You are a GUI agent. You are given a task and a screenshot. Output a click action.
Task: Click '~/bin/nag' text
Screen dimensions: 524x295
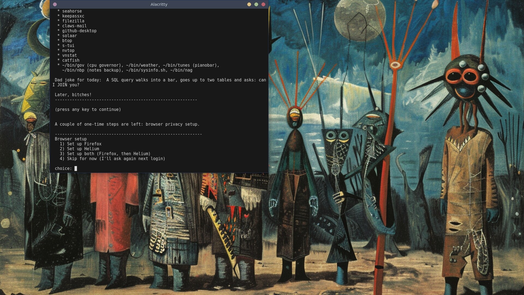click(181, 70)
